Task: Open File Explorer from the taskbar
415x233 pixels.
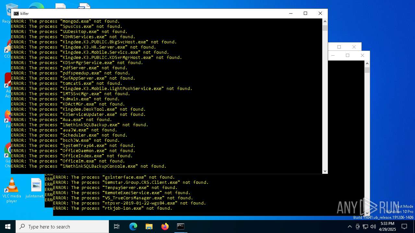Action: pos(149,227)
